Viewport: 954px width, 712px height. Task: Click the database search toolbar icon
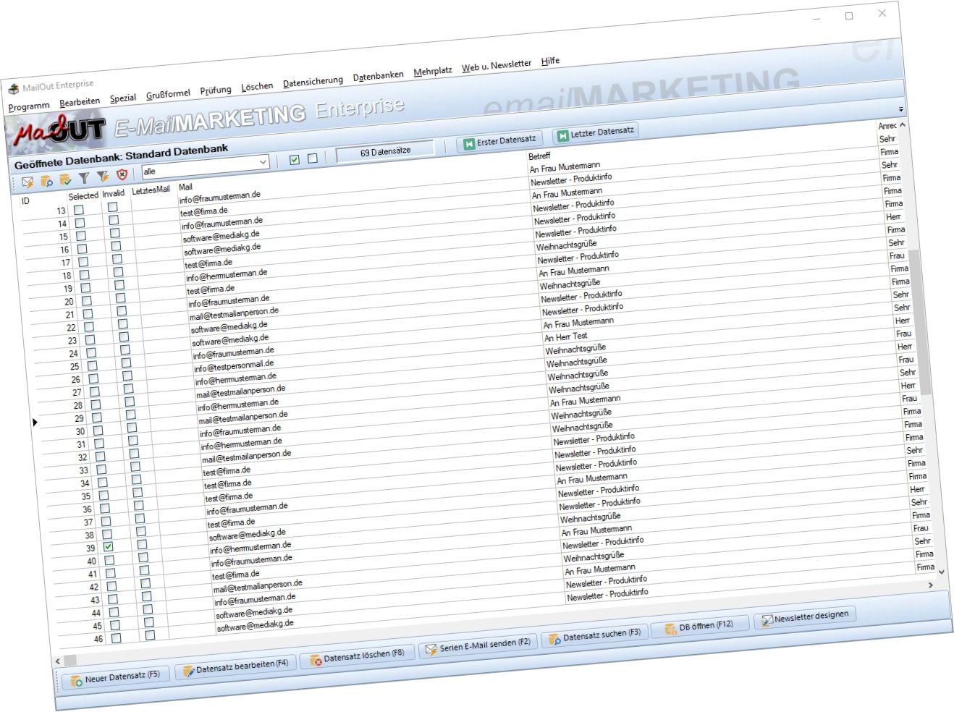click(46, 181)
